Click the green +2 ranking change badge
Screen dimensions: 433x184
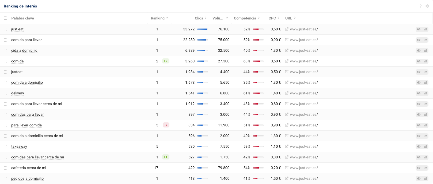[166, 61]
